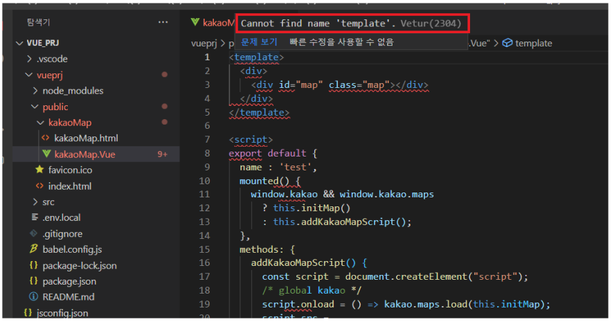Viewport: 612px width, 322px height.
Task: Click the modified dot on the public folder
Action: pos(164,106)
